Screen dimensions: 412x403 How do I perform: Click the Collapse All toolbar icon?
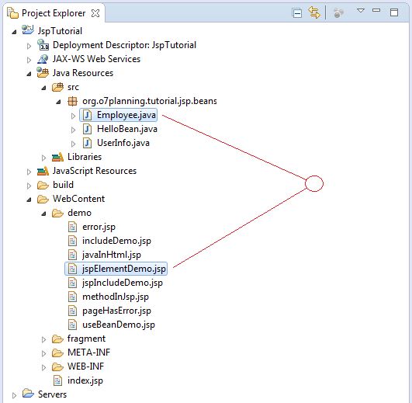297,13
